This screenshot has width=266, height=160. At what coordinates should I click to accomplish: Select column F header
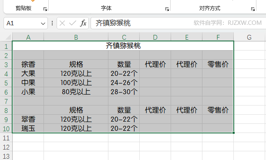pyautogui.click(x=218, y=37)
